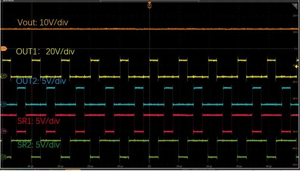The height and width of the screenshot is (171, 300).
Task: Select the orange C5 channel handle
Action: click(4, 48)
